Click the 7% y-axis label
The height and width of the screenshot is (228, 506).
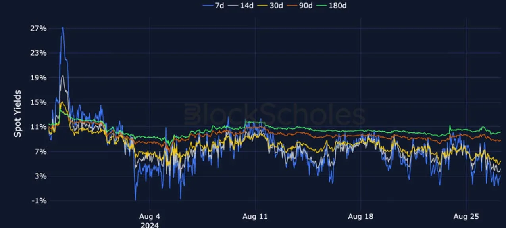pyautogui.click(x=41, y=151)
